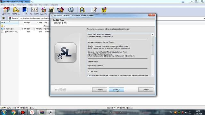Click the Test (Тест) toolbar icon
This screenshot has width=205, height=115.
click(25, 11)
